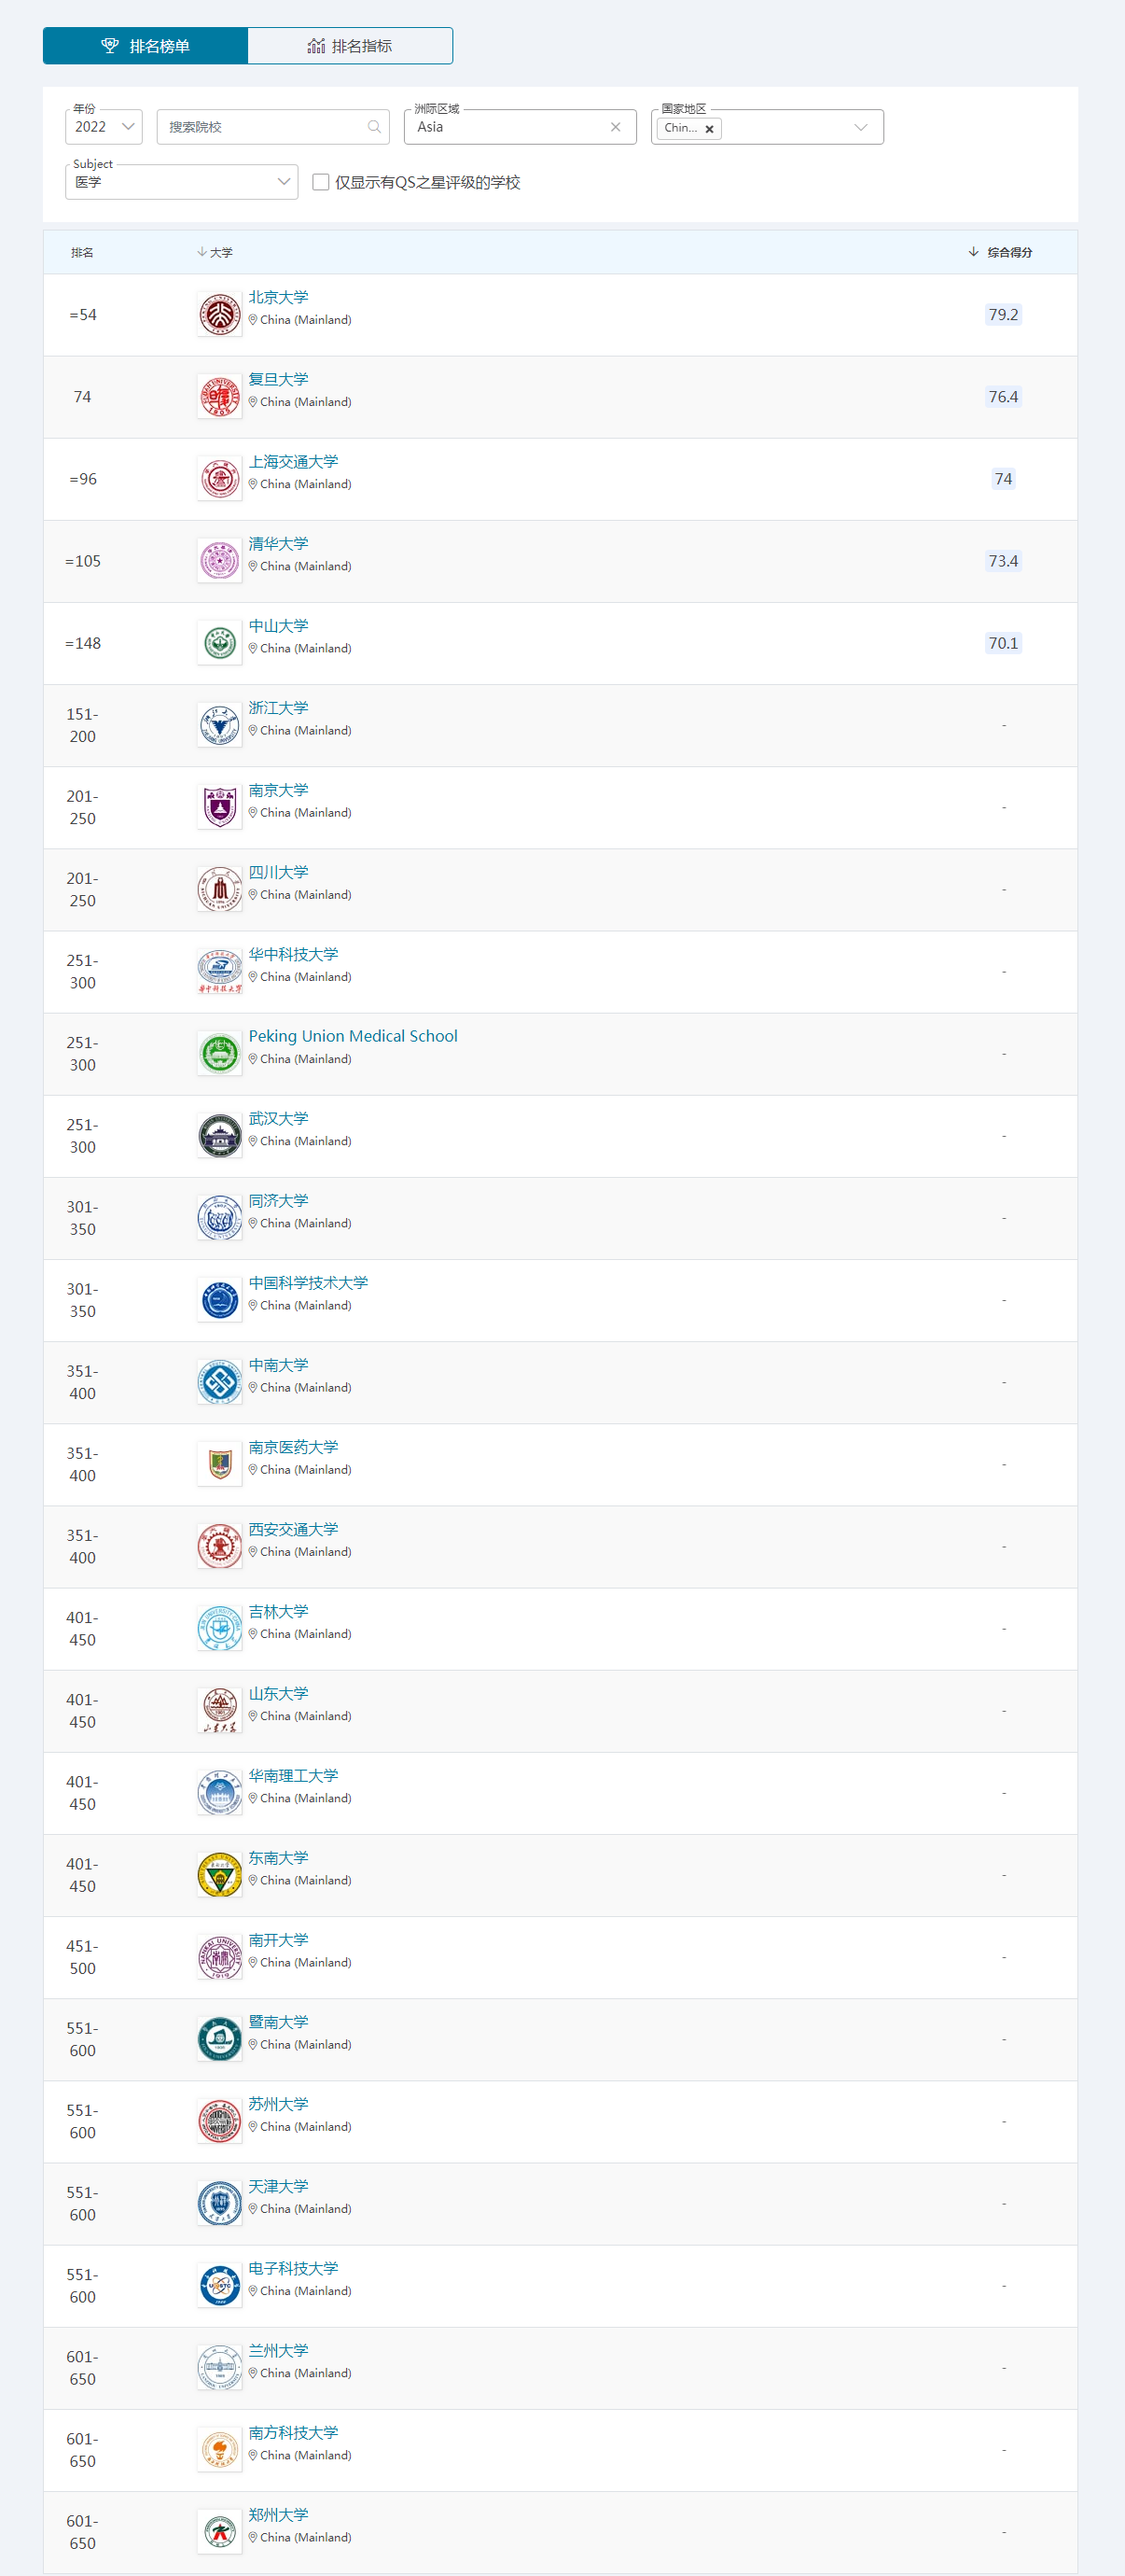Open the Peking Union Medical School link
This screenshot has width=1125, height=2576.
(x=353, y=1036)
